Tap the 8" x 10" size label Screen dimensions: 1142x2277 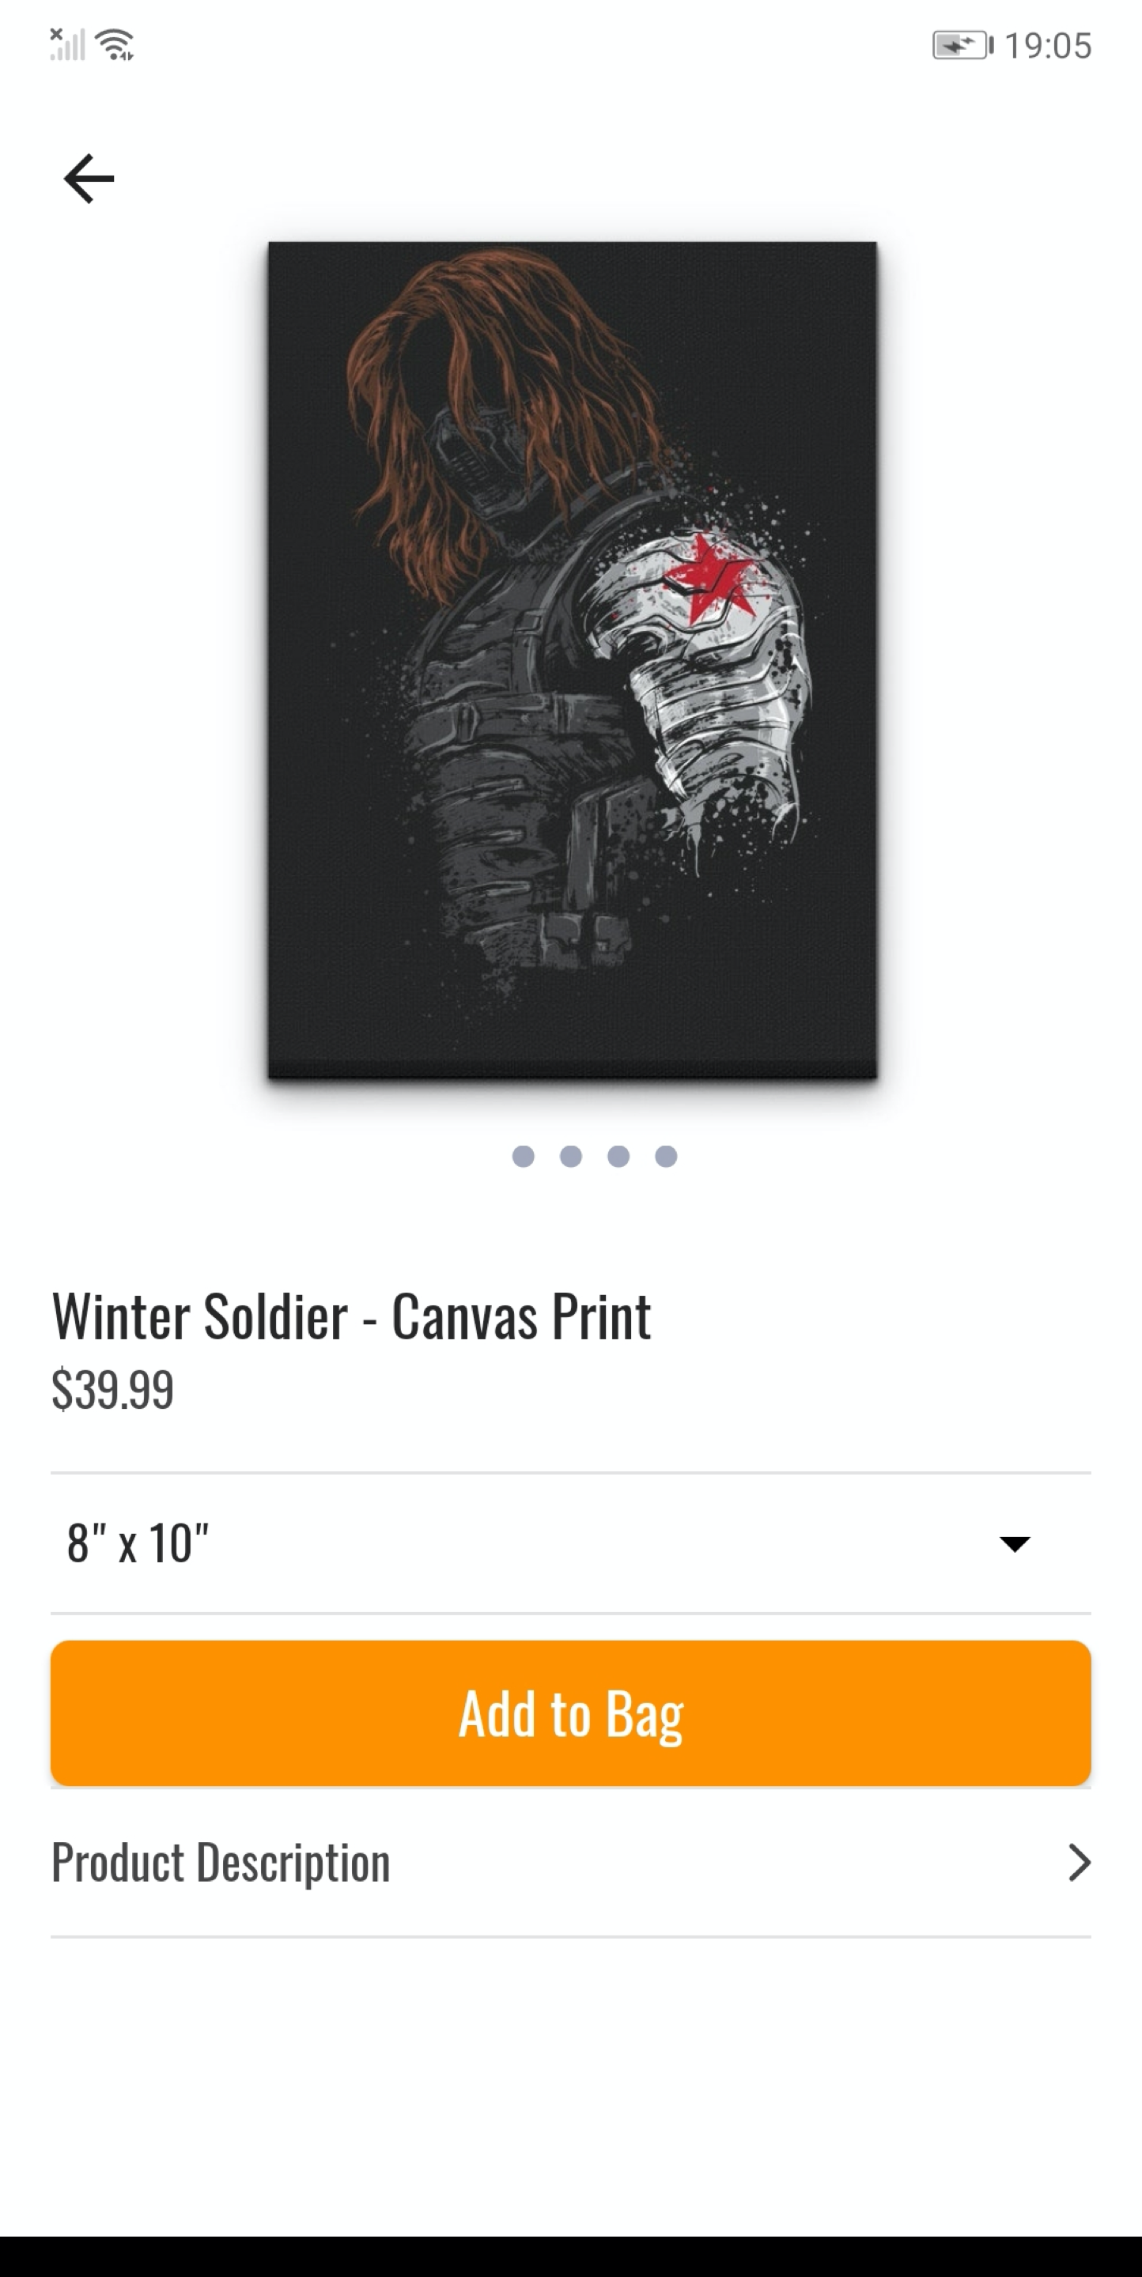[x=138, y=1543]
